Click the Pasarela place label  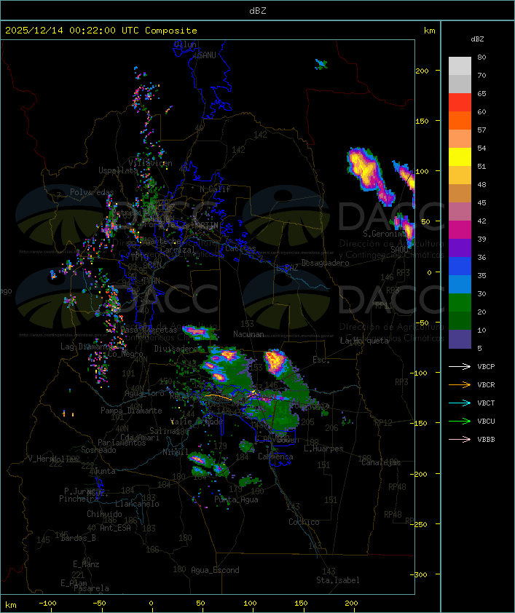click(x=91, y=588)
